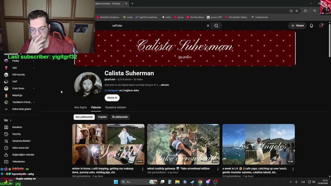Open File Explorer from the taskbar
331x186 pixels.
click(177, 182)
